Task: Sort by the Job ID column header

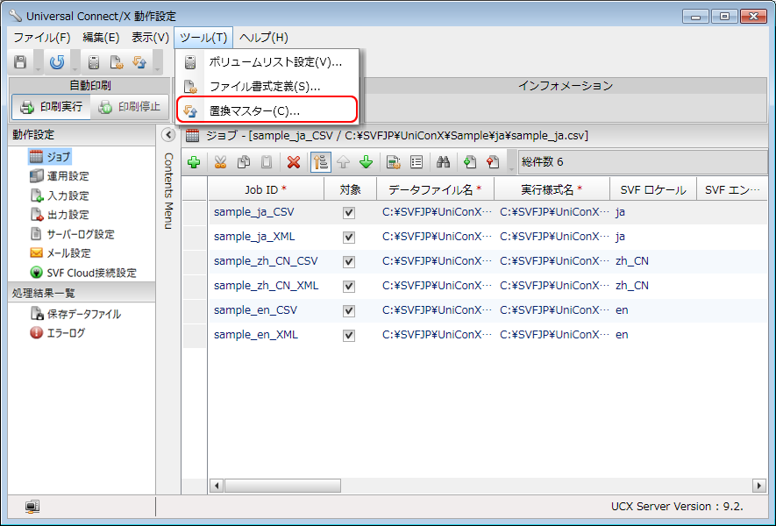Action: coord(266,189)
